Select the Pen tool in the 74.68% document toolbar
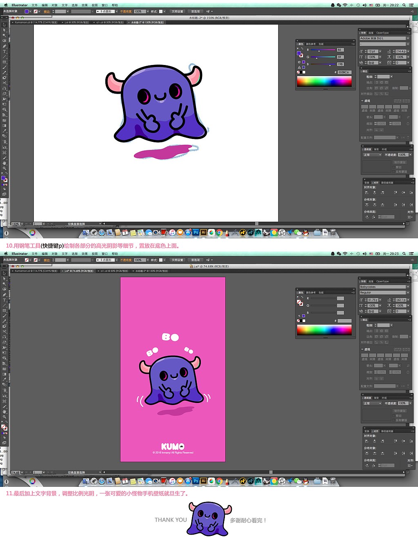418x542 pixels. 4,295
